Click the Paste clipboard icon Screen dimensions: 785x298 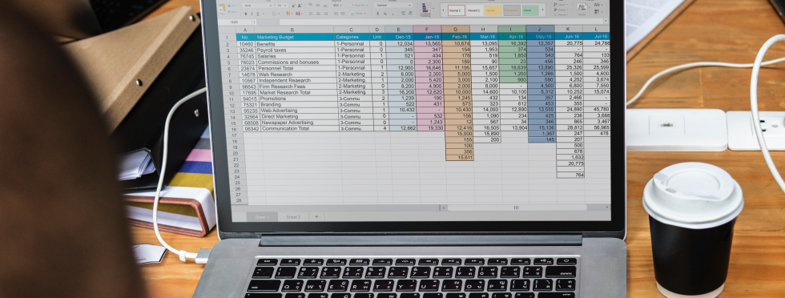222,9
